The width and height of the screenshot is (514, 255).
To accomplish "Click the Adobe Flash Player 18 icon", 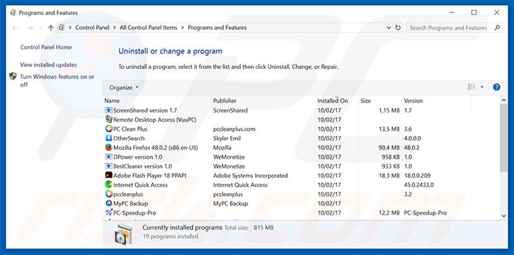I will point(109,176).
